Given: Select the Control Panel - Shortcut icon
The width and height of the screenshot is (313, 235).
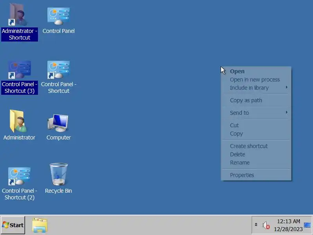Looking at the screenshot, I should click(58, 77).
